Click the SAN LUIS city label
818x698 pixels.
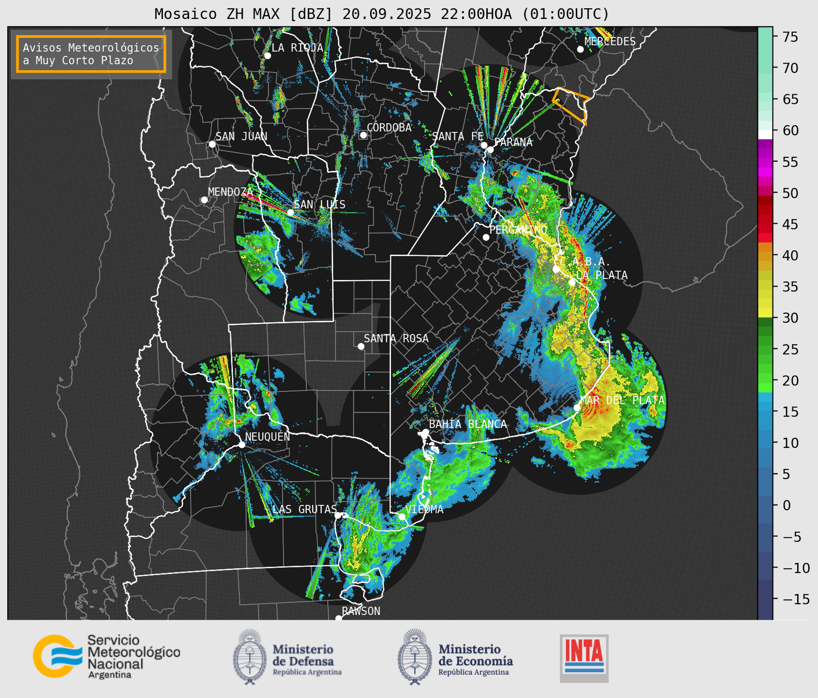320,204
